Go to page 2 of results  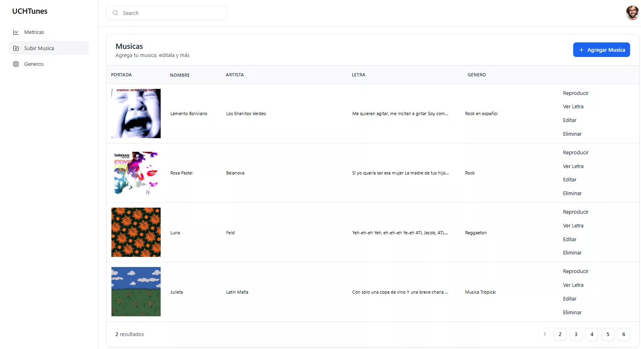[560, 334]
